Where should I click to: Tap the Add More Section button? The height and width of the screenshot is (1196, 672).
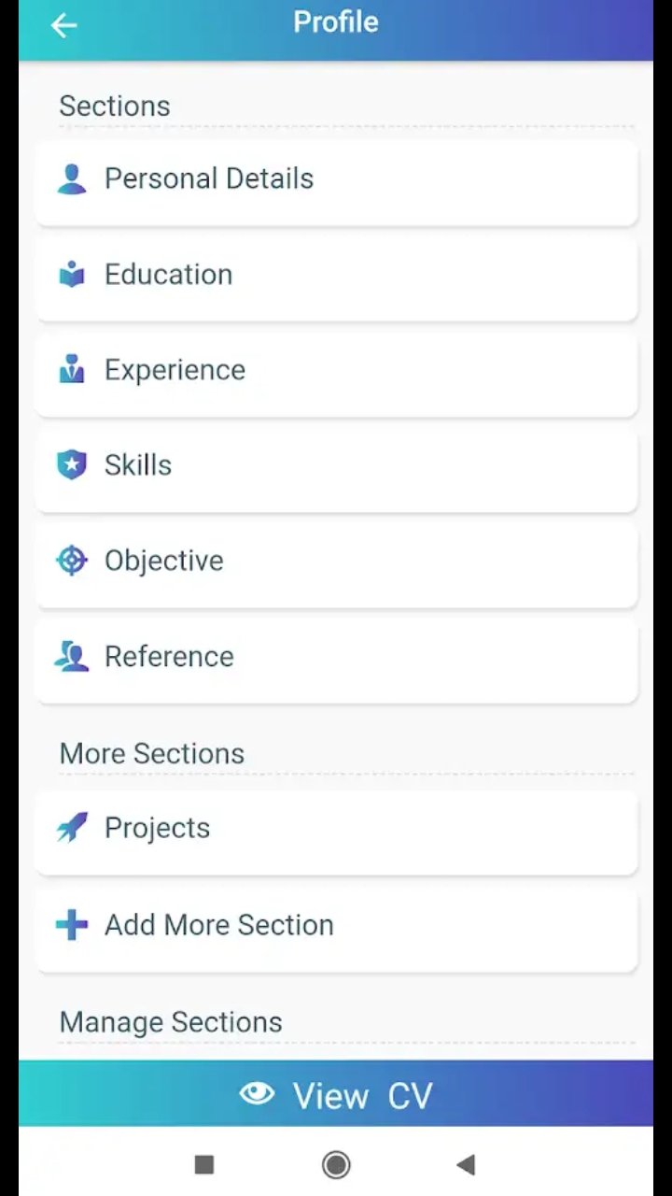336,925
